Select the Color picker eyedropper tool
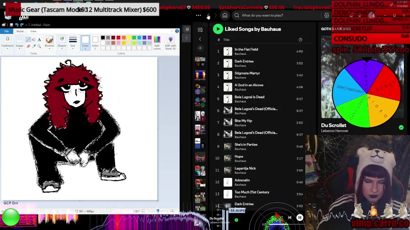This screenshot has width=410, height=230. pyautogui.click(x=34, y=46)
